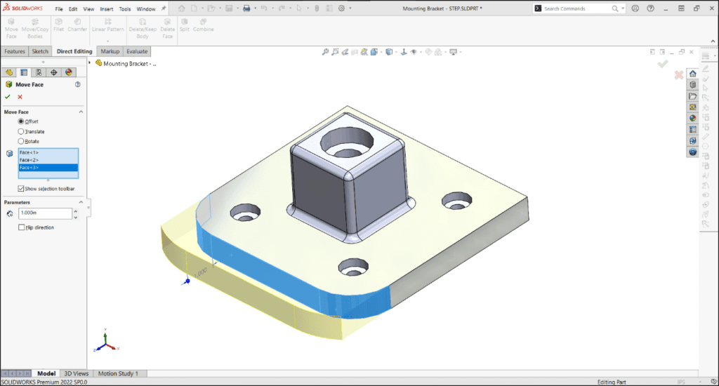The height and width of the screenshot is (386, 719).
Task: Open the Insert menu
Action: coord(107,8)
